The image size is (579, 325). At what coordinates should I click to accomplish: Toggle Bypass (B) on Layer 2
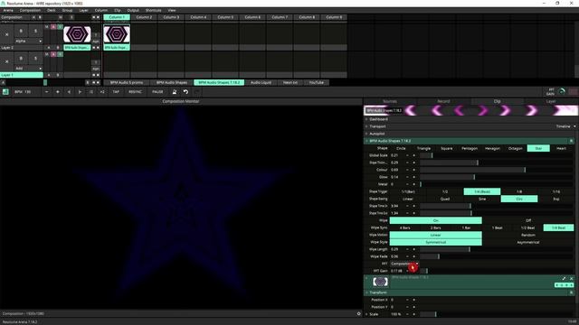click(21, 31)
